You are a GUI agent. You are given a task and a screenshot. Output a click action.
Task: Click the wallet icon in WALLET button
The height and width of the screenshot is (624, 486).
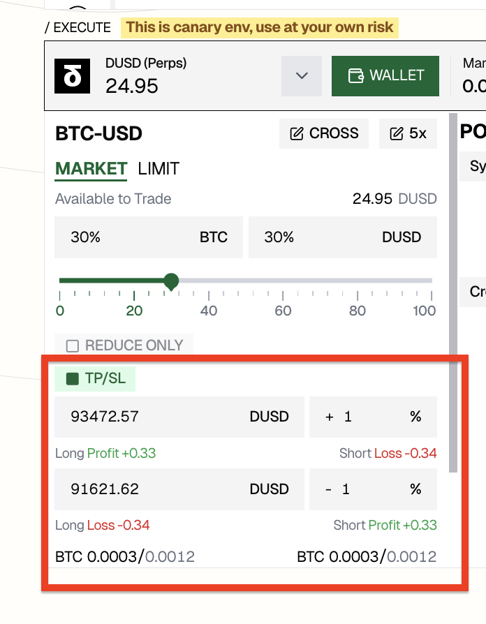coord(355,75)
